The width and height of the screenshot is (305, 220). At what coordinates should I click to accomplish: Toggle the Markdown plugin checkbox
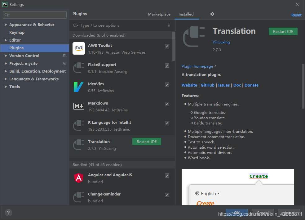point(167,104)
